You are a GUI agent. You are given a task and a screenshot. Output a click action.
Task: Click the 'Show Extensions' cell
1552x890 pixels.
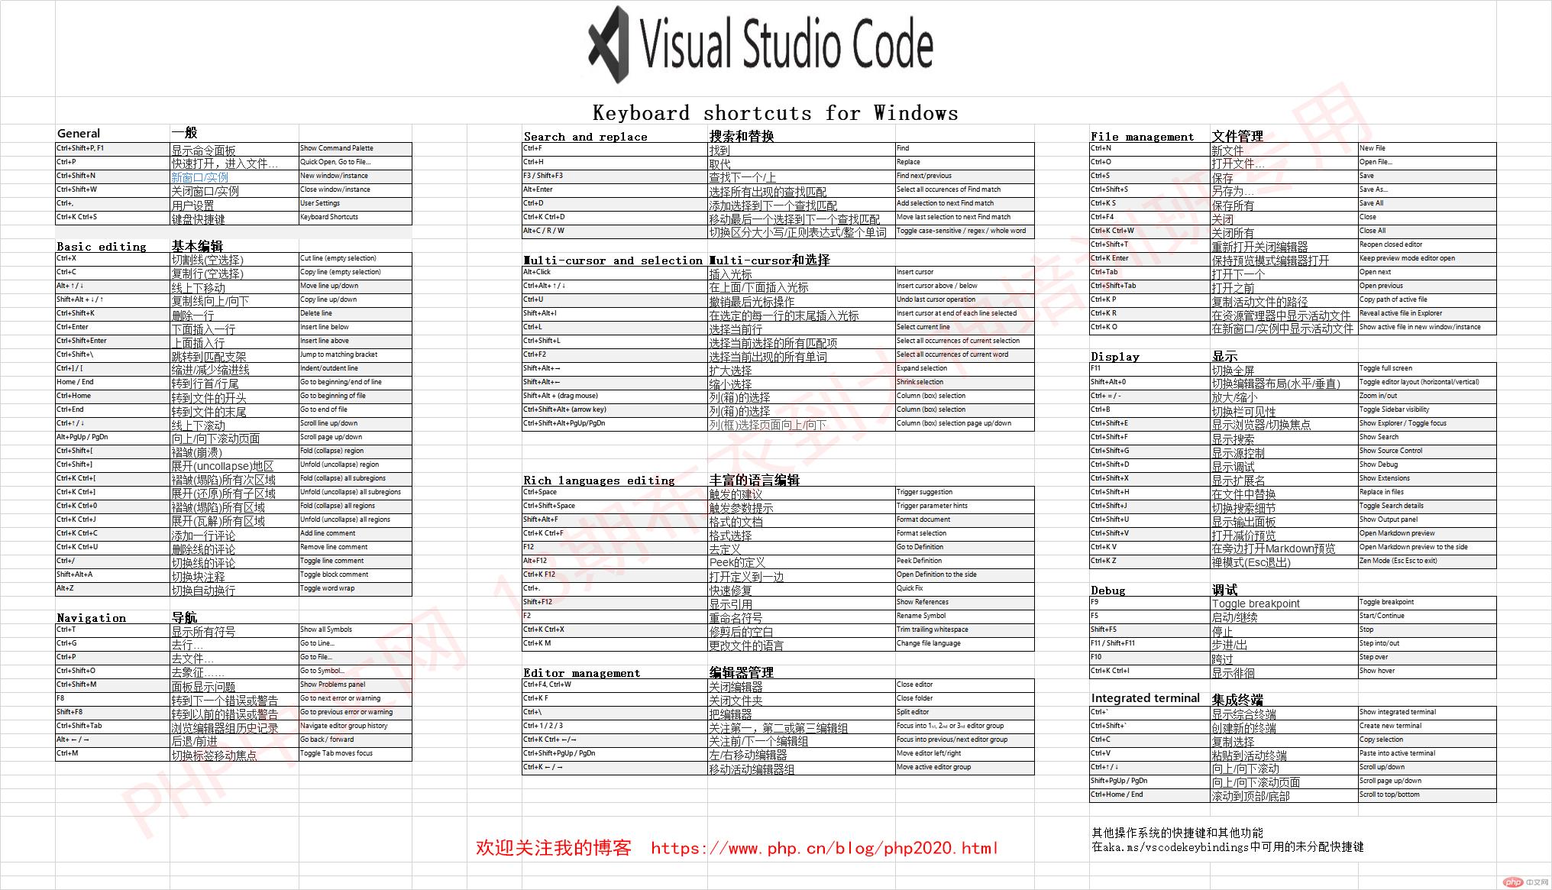[1427, 479]
